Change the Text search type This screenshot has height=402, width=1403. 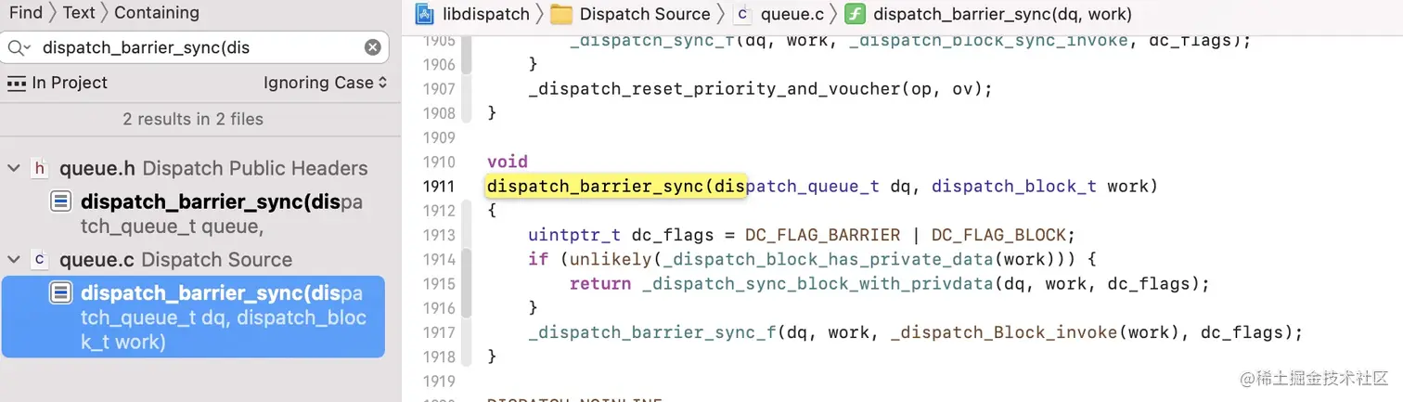pos(80,12)
